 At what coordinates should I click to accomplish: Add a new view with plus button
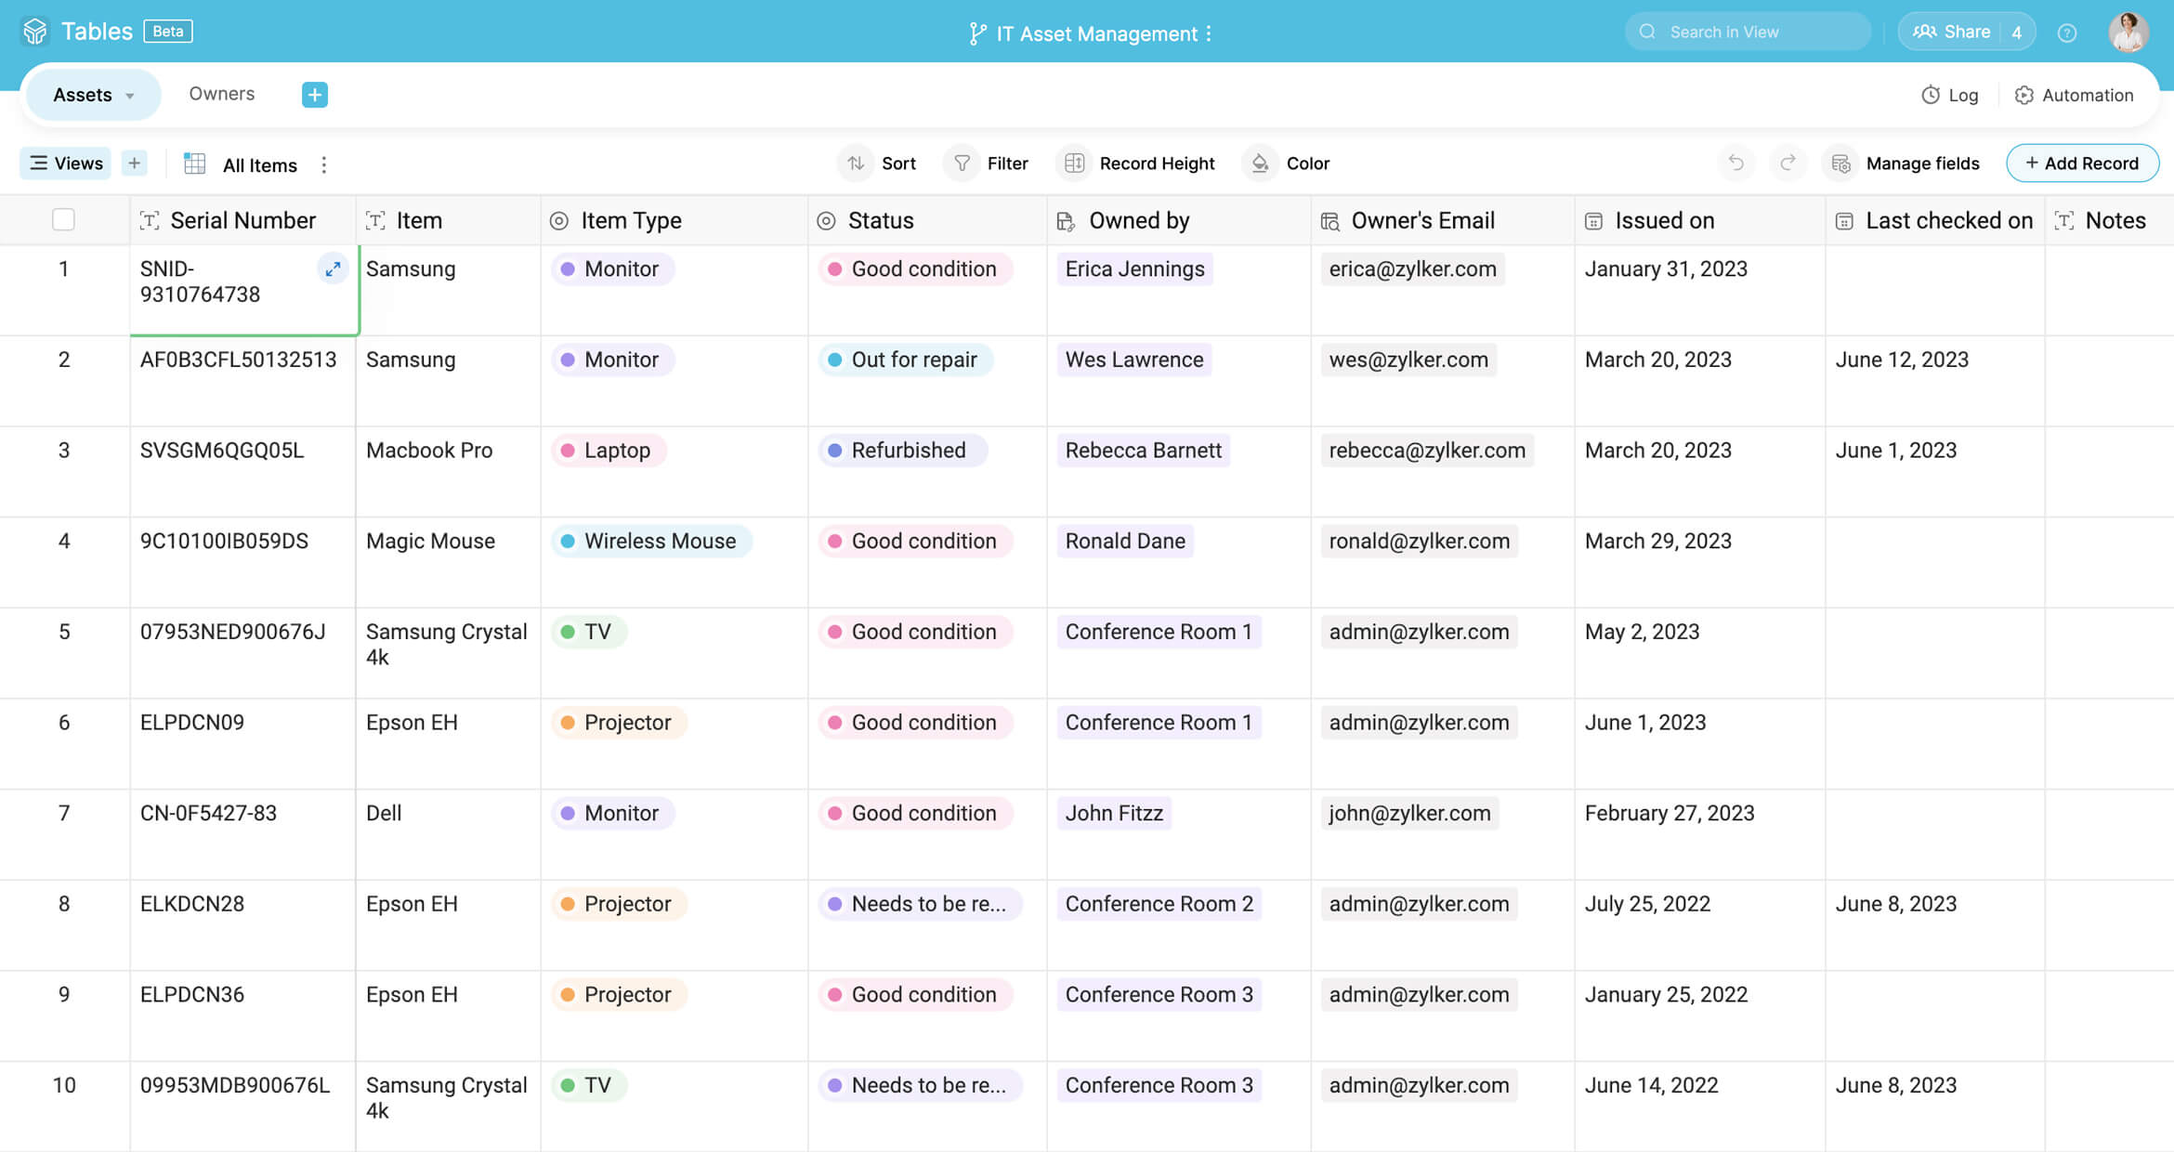[x=135, y=164]
